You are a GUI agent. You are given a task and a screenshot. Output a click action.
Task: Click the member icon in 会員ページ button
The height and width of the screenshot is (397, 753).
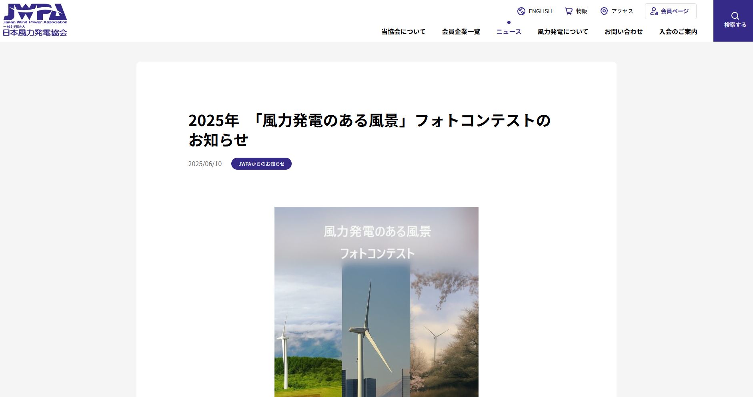[654, 11]
